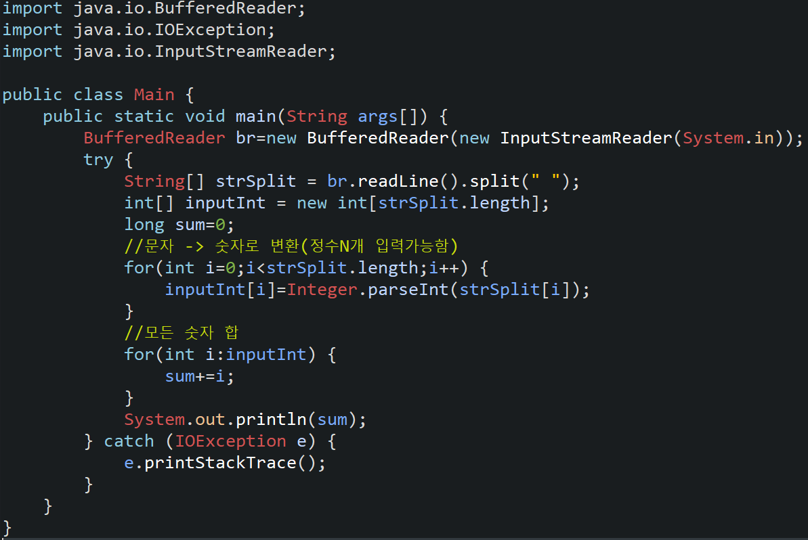Viewport: 808px width, 540px height.
Task: Click System.in in the constructor call
Action: coord(729,139)
